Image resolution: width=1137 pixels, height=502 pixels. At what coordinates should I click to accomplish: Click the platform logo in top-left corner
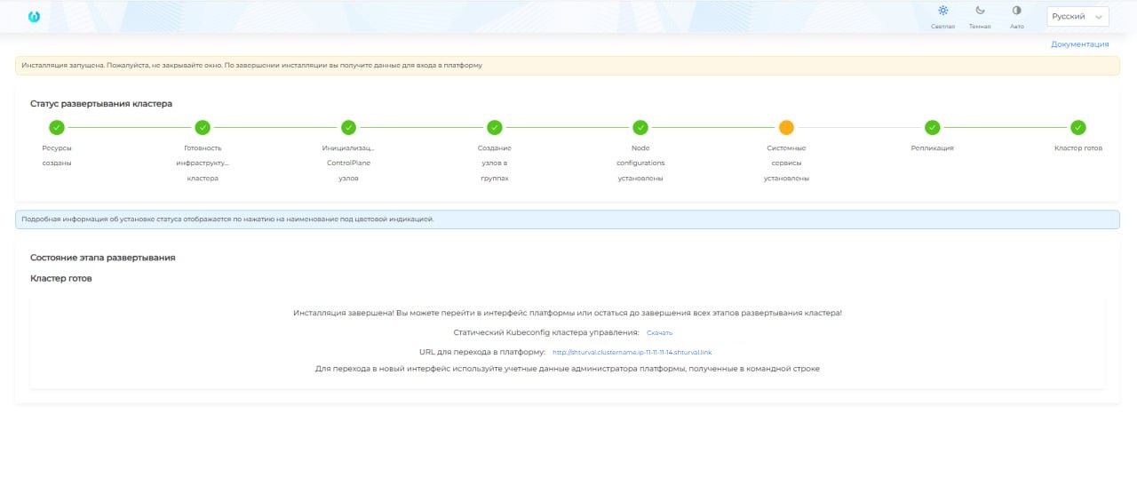coord(35,16)
